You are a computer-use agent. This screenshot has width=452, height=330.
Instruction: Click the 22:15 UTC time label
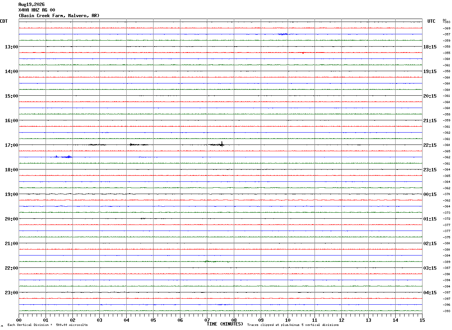tap(430, 145)
